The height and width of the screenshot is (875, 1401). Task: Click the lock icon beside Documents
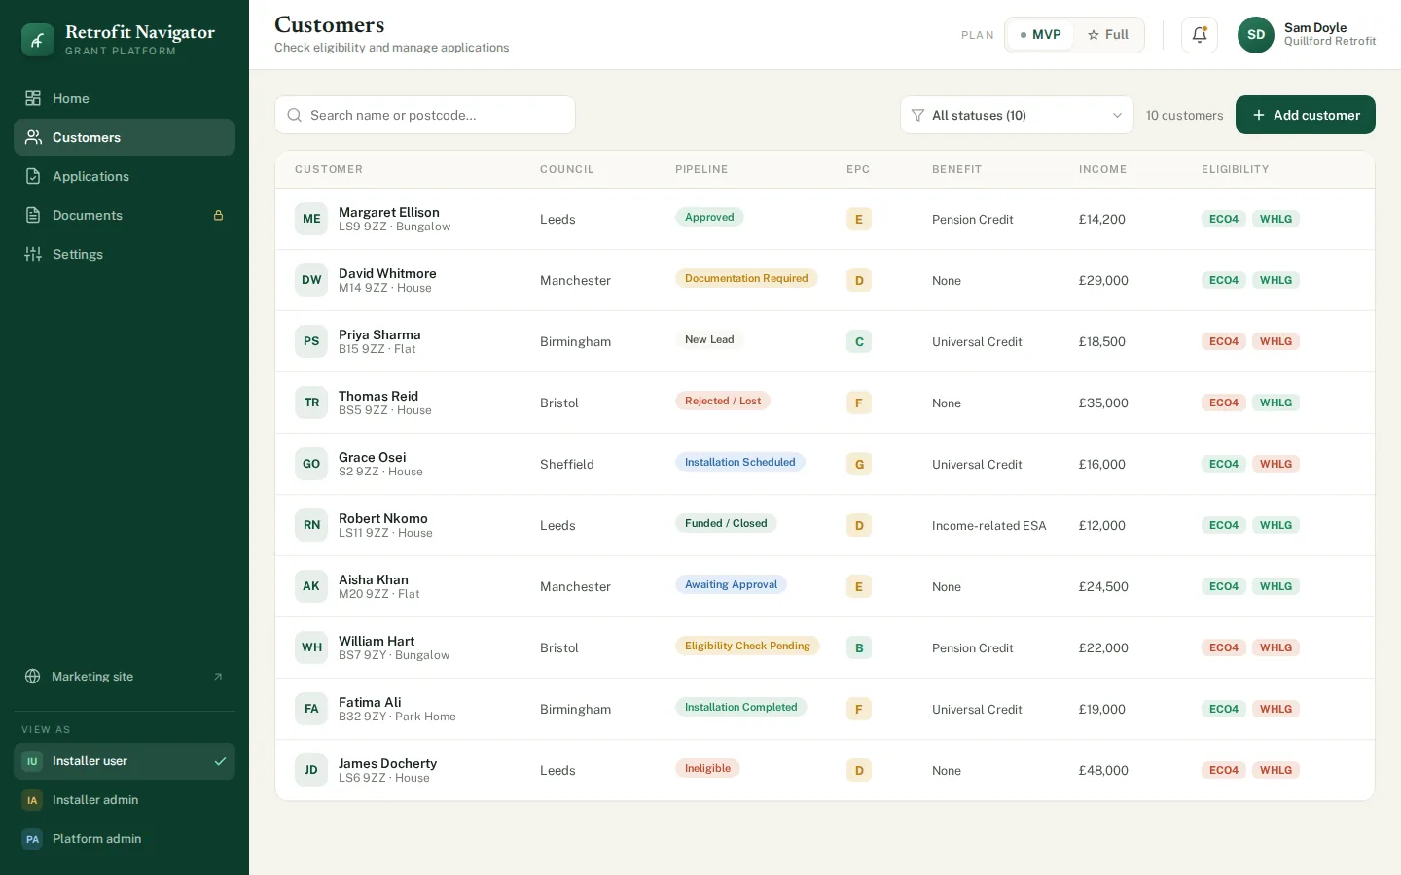(219, 216)
